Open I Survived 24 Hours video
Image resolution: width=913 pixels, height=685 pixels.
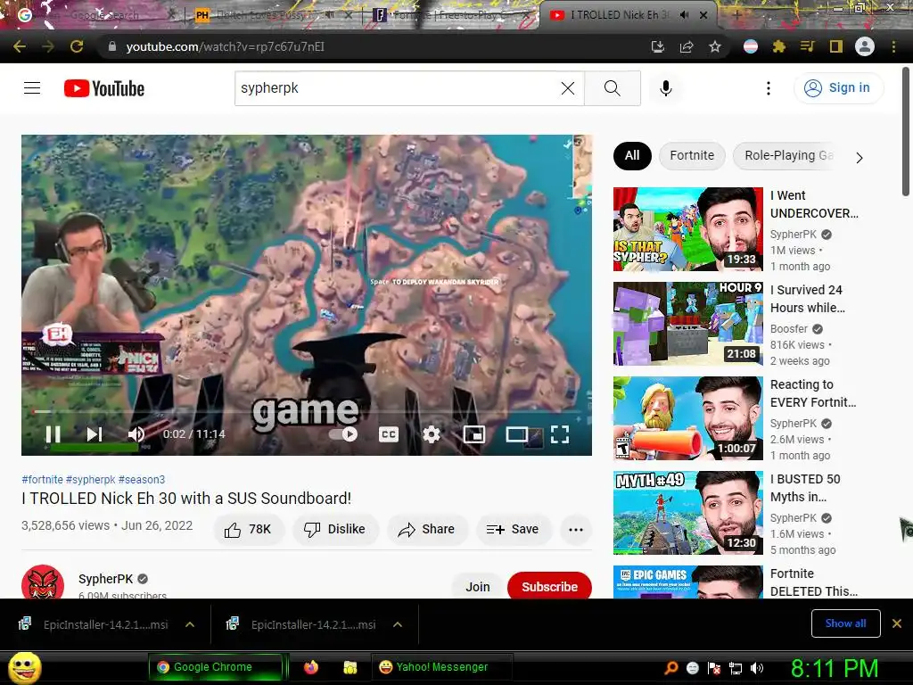point(687,324)
